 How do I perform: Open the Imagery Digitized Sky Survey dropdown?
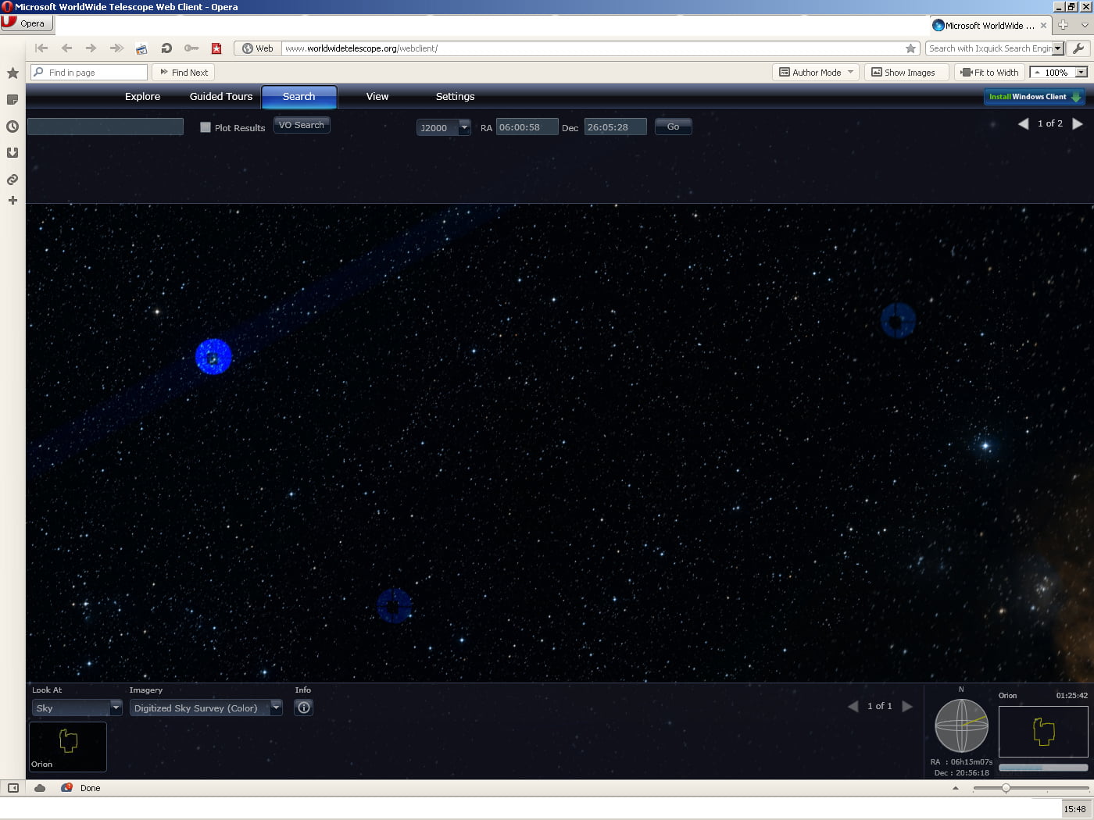206,708
